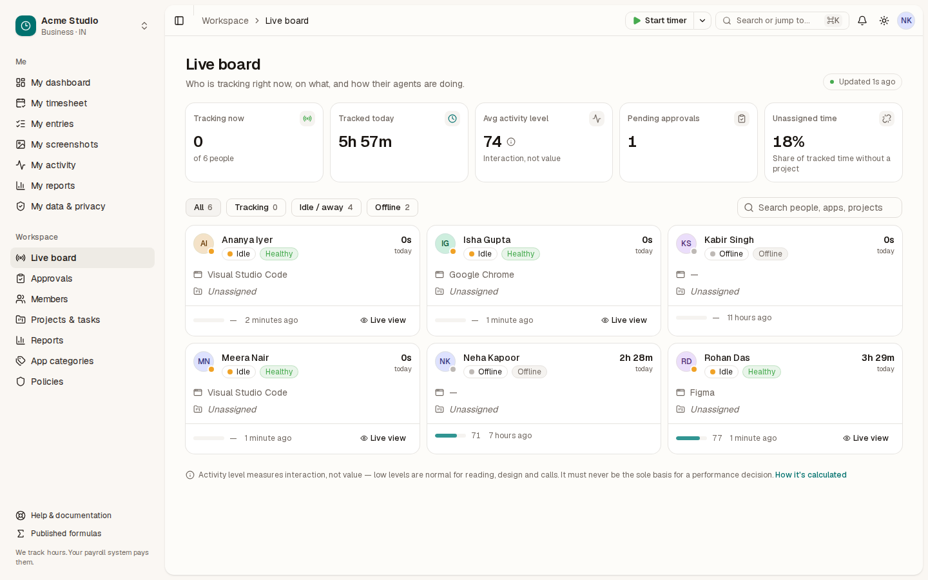This screenshot has width=928, height=580.
Task: Click the Acme Studio clock logo
Action: pyautogui.click(x=26, y=26)
